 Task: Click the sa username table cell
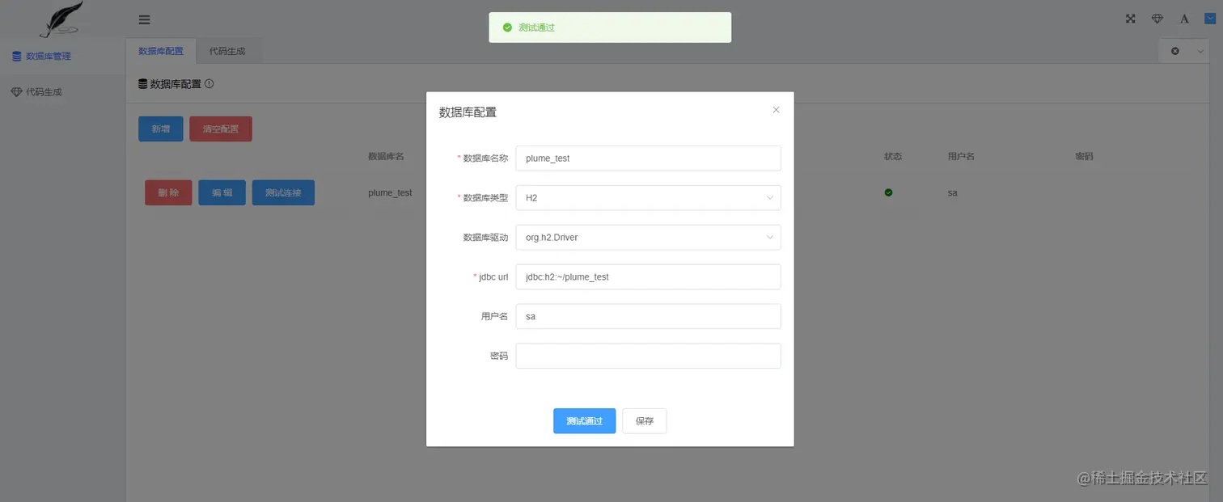pyautogui.click(x=952, y=193)
